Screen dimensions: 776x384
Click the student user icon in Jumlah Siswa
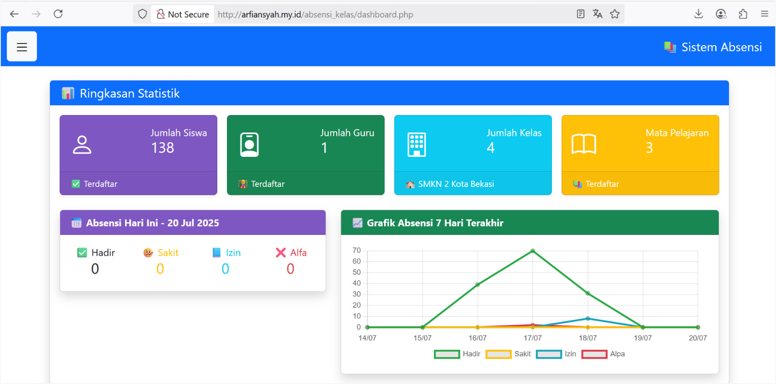[82, 145]
